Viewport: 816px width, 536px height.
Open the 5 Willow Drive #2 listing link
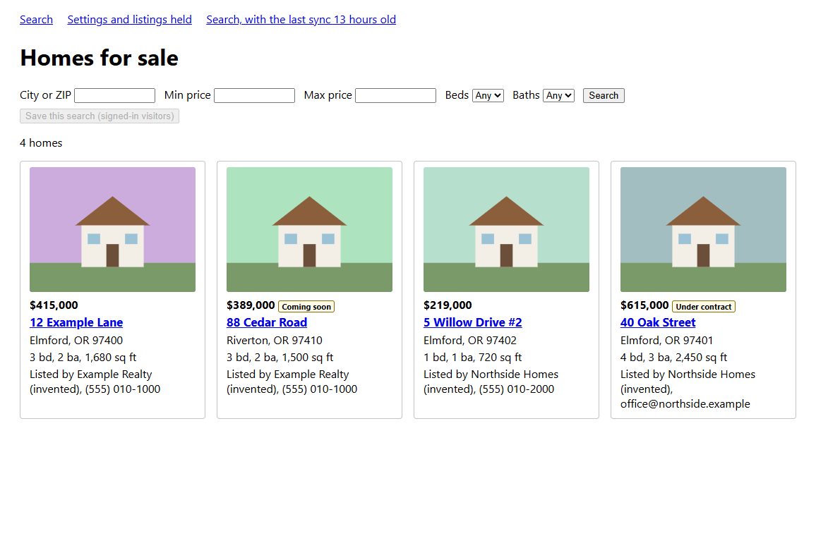click(472, 322)
